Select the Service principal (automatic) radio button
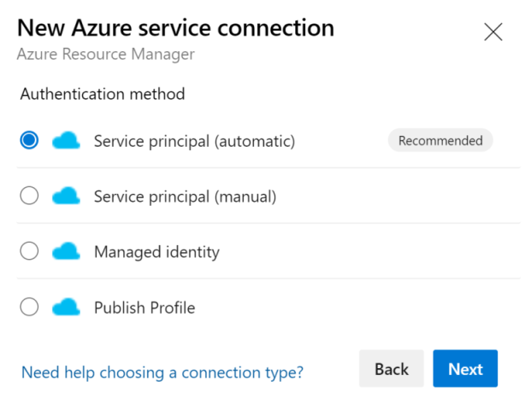 [x=29, y=140]
